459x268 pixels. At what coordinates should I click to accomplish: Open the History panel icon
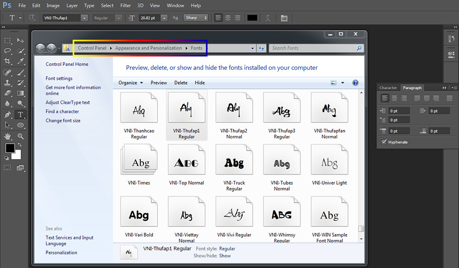tap(451, 39)
